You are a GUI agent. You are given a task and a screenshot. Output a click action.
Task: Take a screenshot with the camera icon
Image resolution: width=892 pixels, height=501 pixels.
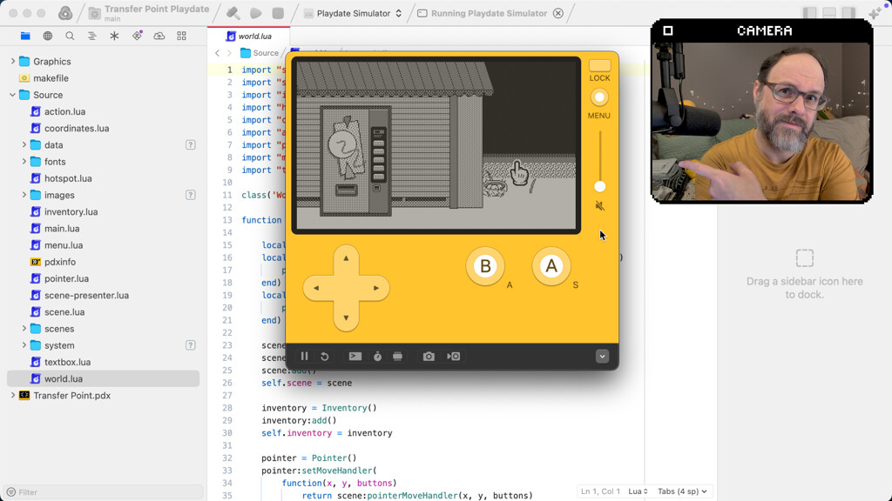(x=429, y=357)
